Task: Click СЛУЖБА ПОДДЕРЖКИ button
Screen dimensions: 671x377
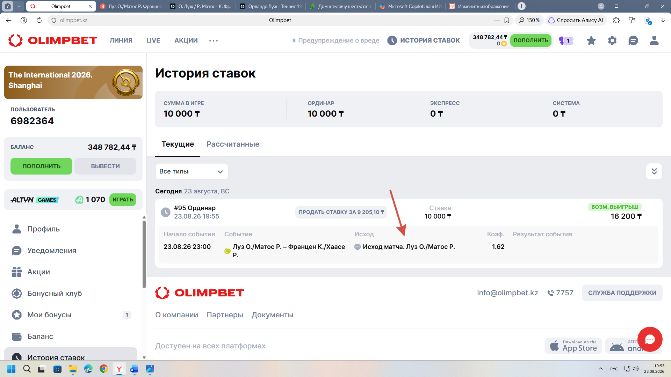Action: tap(622, 293)
